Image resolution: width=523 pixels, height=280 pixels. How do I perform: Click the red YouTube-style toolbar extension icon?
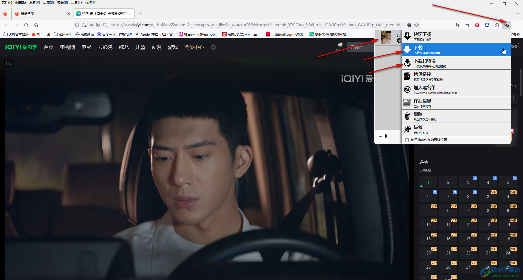click(x=477, y=25)
